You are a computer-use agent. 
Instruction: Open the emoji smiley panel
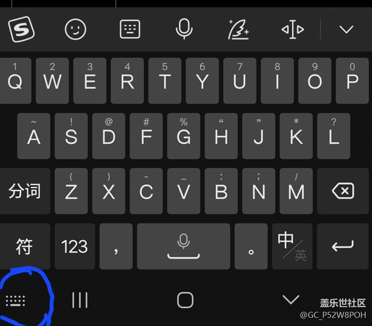(x=76, y=29)
